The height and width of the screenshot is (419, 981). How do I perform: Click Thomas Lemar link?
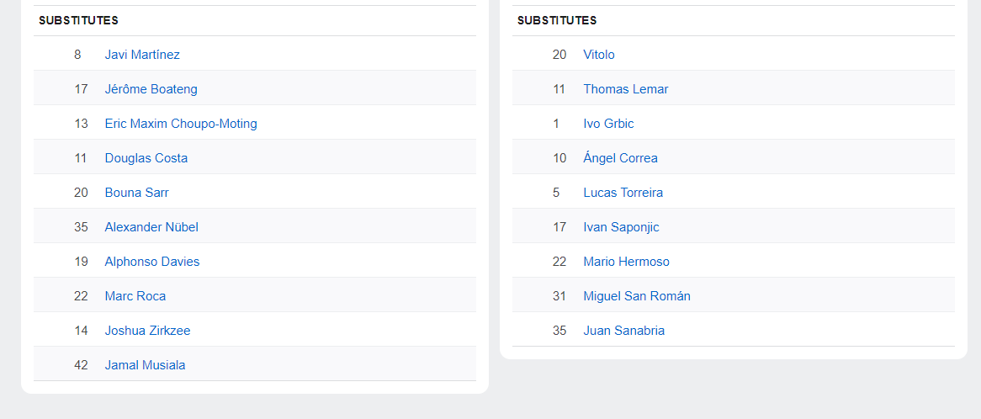point(626,89)
